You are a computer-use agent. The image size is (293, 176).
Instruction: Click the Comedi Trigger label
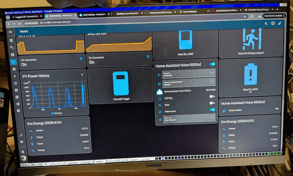122,99
